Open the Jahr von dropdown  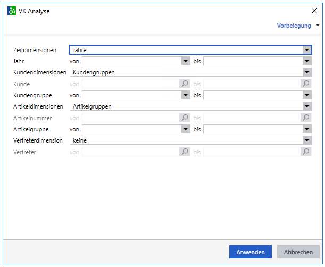[186, 61]
